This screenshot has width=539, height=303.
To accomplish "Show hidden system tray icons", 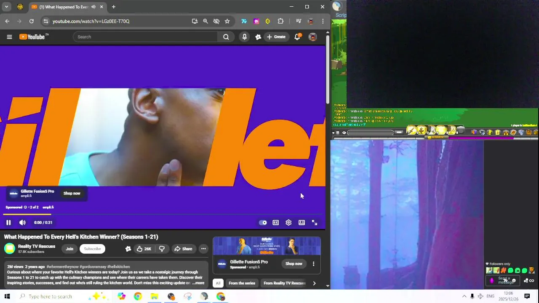I will (x=464, y=296).
